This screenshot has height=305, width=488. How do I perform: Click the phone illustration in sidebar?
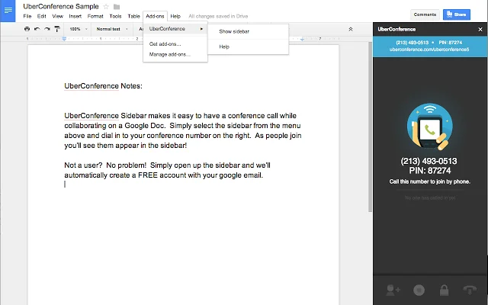pyautogui.click(x=430, y=127)
